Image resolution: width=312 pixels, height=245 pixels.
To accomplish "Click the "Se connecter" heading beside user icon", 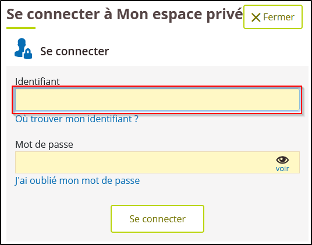I will click(x=75, y=51).
